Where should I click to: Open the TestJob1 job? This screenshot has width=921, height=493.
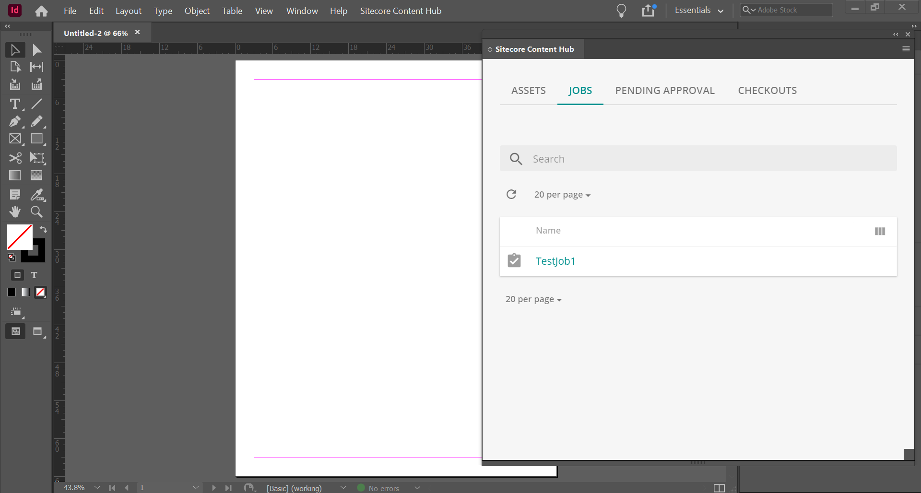555,261
